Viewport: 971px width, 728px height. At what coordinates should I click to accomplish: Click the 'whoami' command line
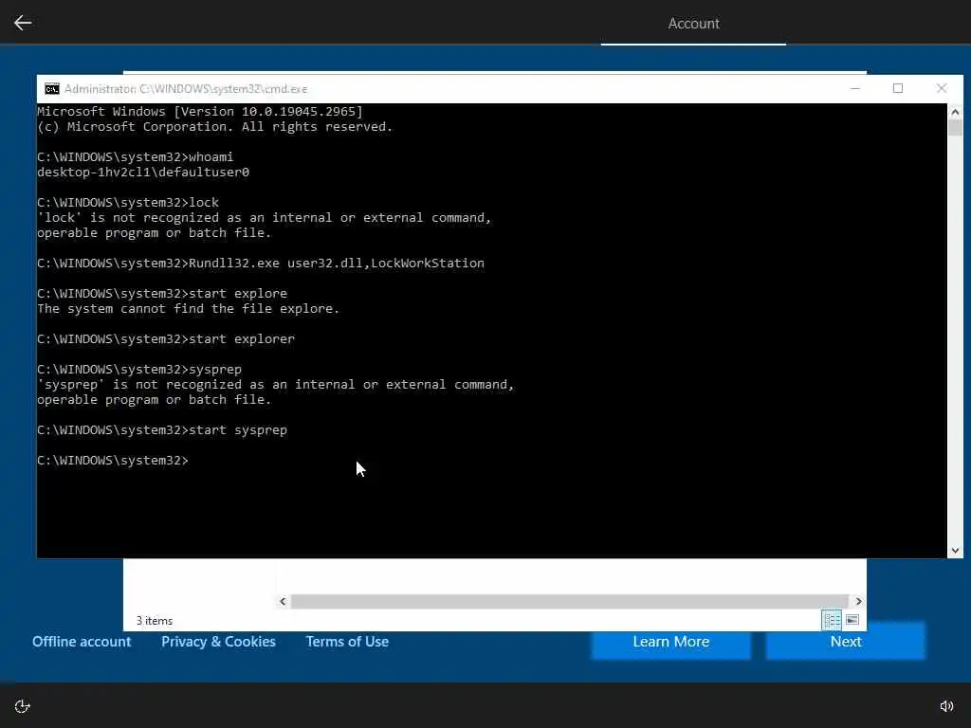coord(135,157)
